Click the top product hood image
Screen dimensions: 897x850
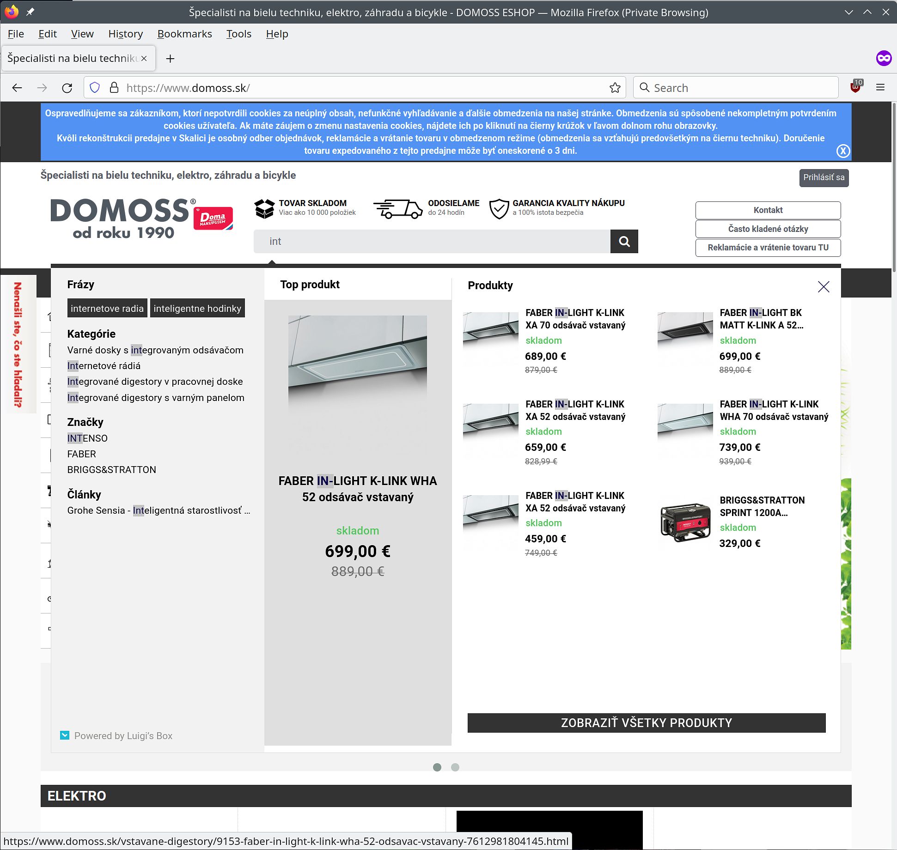pos(358,384)
